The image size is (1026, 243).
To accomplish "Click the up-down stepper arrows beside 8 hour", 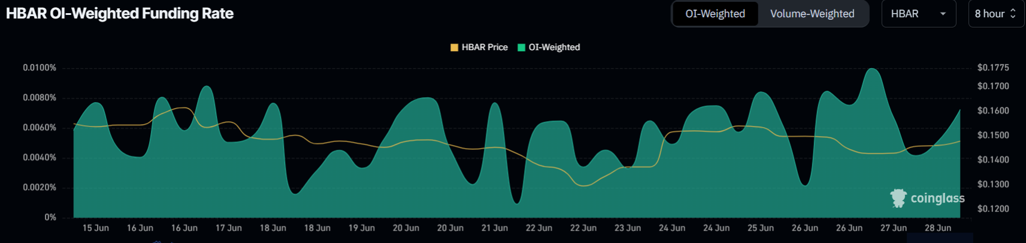I will point(1013,14).
